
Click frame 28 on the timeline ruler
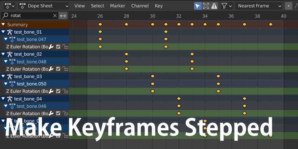pos(126,16)
